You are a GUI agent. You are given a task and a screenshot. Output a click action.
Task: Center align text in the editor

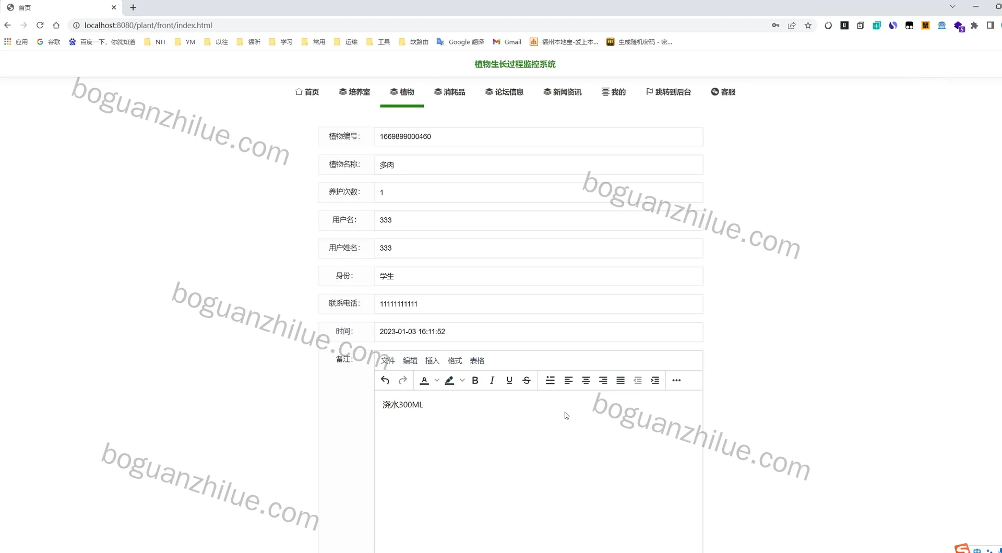pyautogui.click(x=586, y=381)
